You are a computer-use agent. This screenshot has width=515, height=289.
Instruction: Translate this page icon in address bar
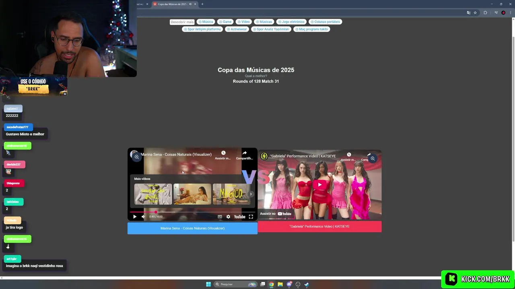(x=468, y=12)
